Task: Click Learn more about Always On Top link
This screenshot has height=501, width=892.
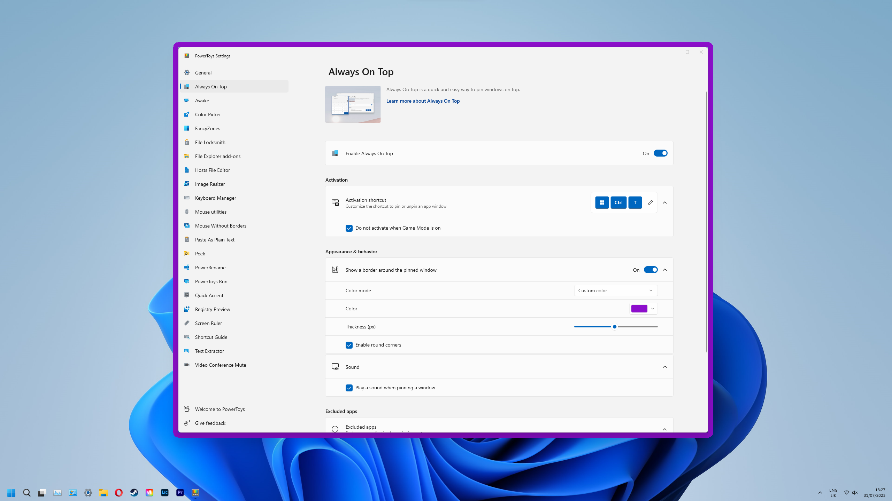Action: (423, 100)
